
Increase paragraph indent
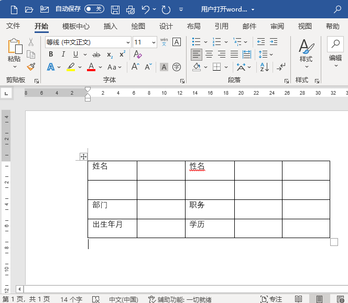coord(274,42)
